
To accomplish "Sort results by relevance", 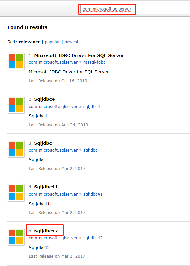I will coord(29,42).
